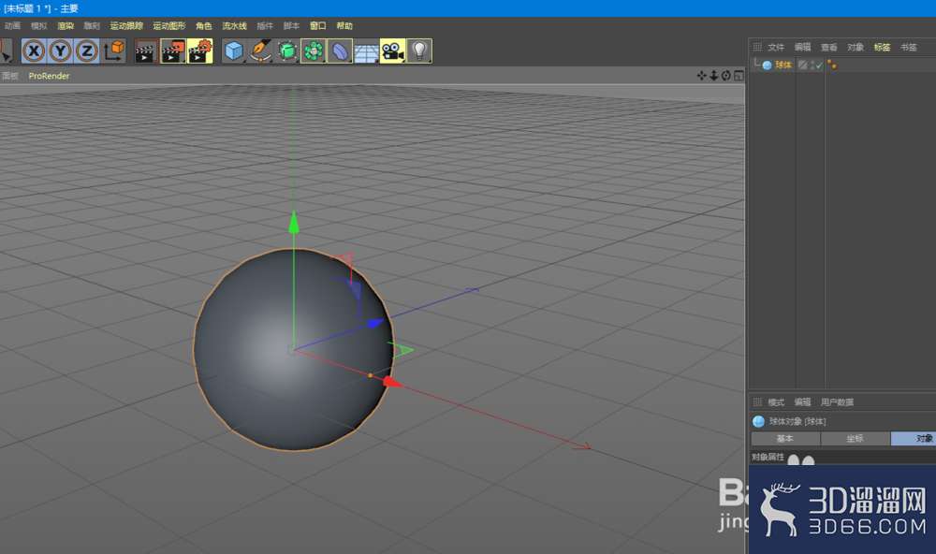Open the 渲染 menu
The height and width of the screenshot is (554, 936).
[x=66, y=25]
